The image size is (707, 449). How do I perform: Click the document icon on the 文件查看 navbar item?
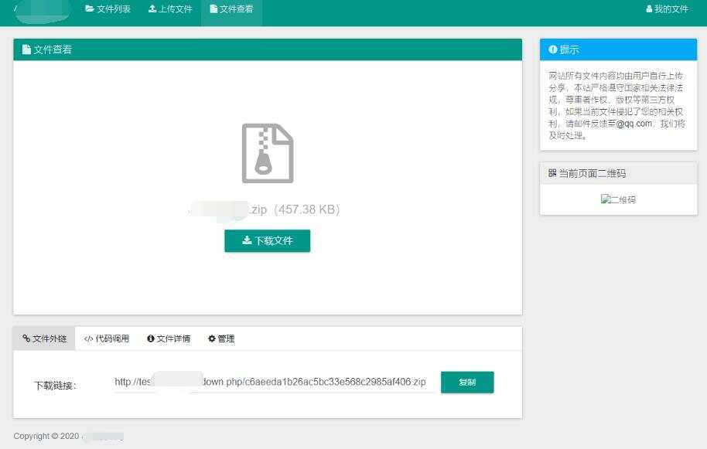click(213, 9)
